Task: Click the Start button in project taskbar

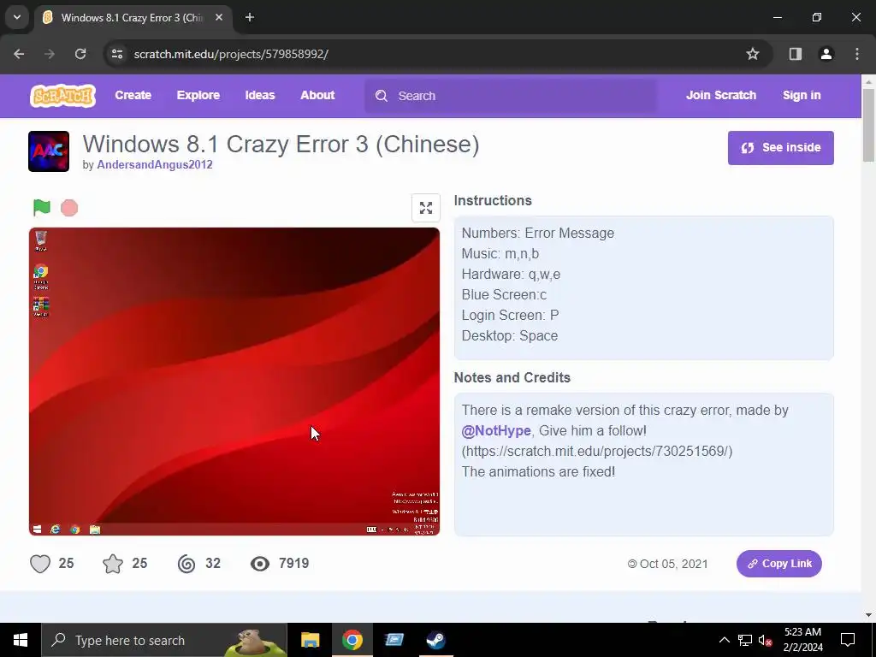Action: 37,529
